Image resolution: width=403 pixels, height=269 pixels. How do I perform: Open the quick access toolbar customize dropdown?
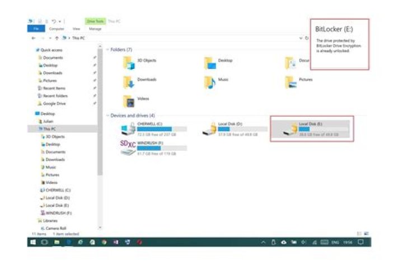(x=60, y=21)
